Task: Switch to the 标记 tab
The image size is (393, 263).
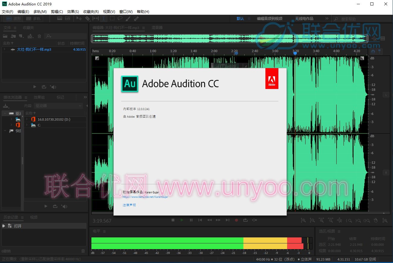Action: pyautogui.click(x=60, y=97)
